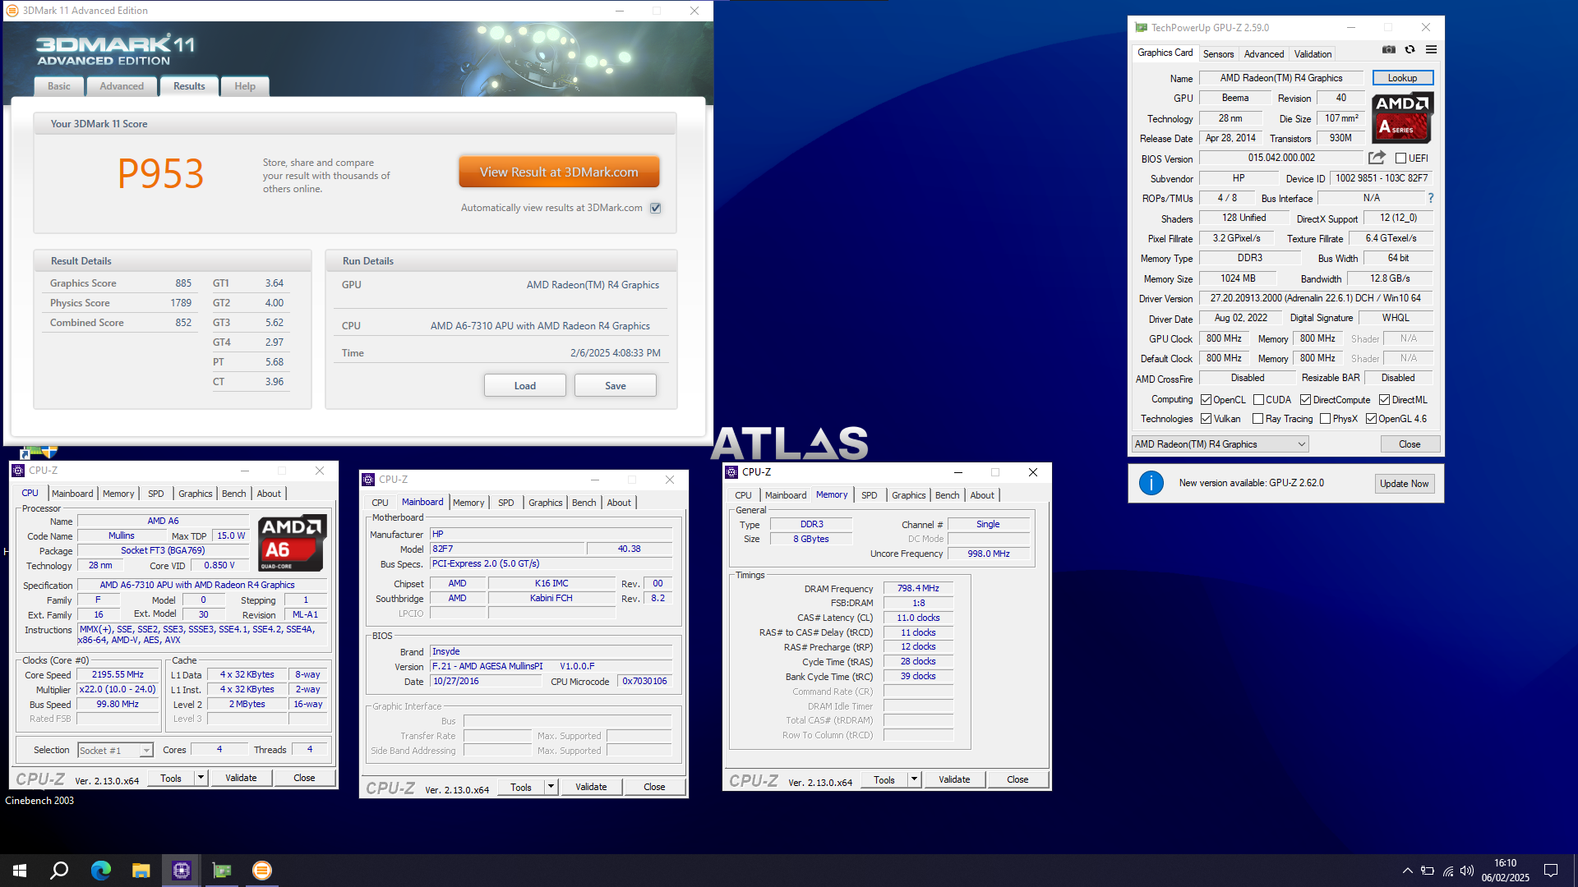The height and width of the screenshot is (887, 1578).
Task: Share BIOS version via export icon
Action: 1377,158
